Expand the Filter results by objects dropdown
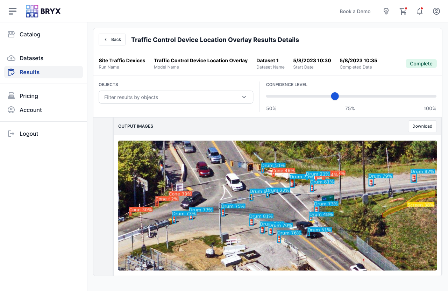Image resolution: width=448 pixels, height=291 pixels. coord(171,97)
